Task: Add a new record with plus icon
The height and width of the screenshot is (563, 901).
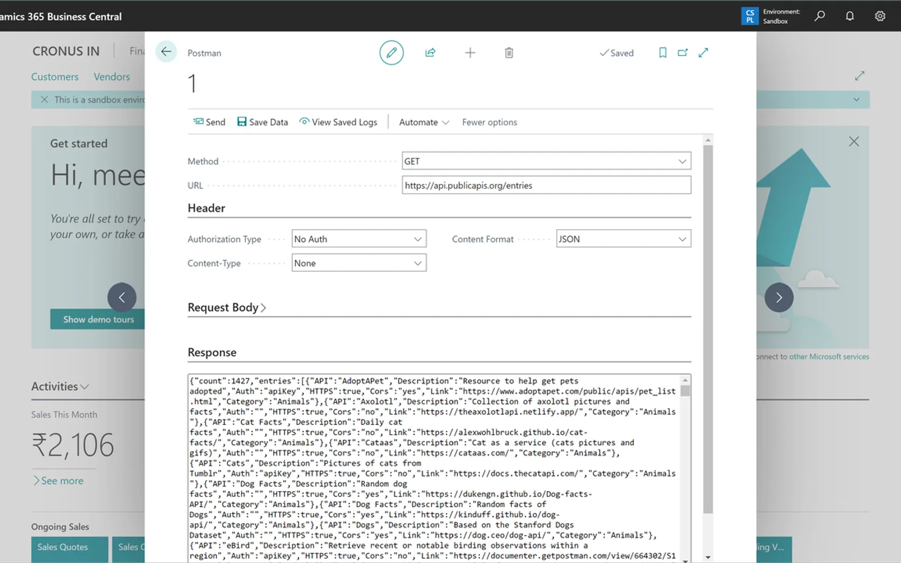Action: click(470, 52)
